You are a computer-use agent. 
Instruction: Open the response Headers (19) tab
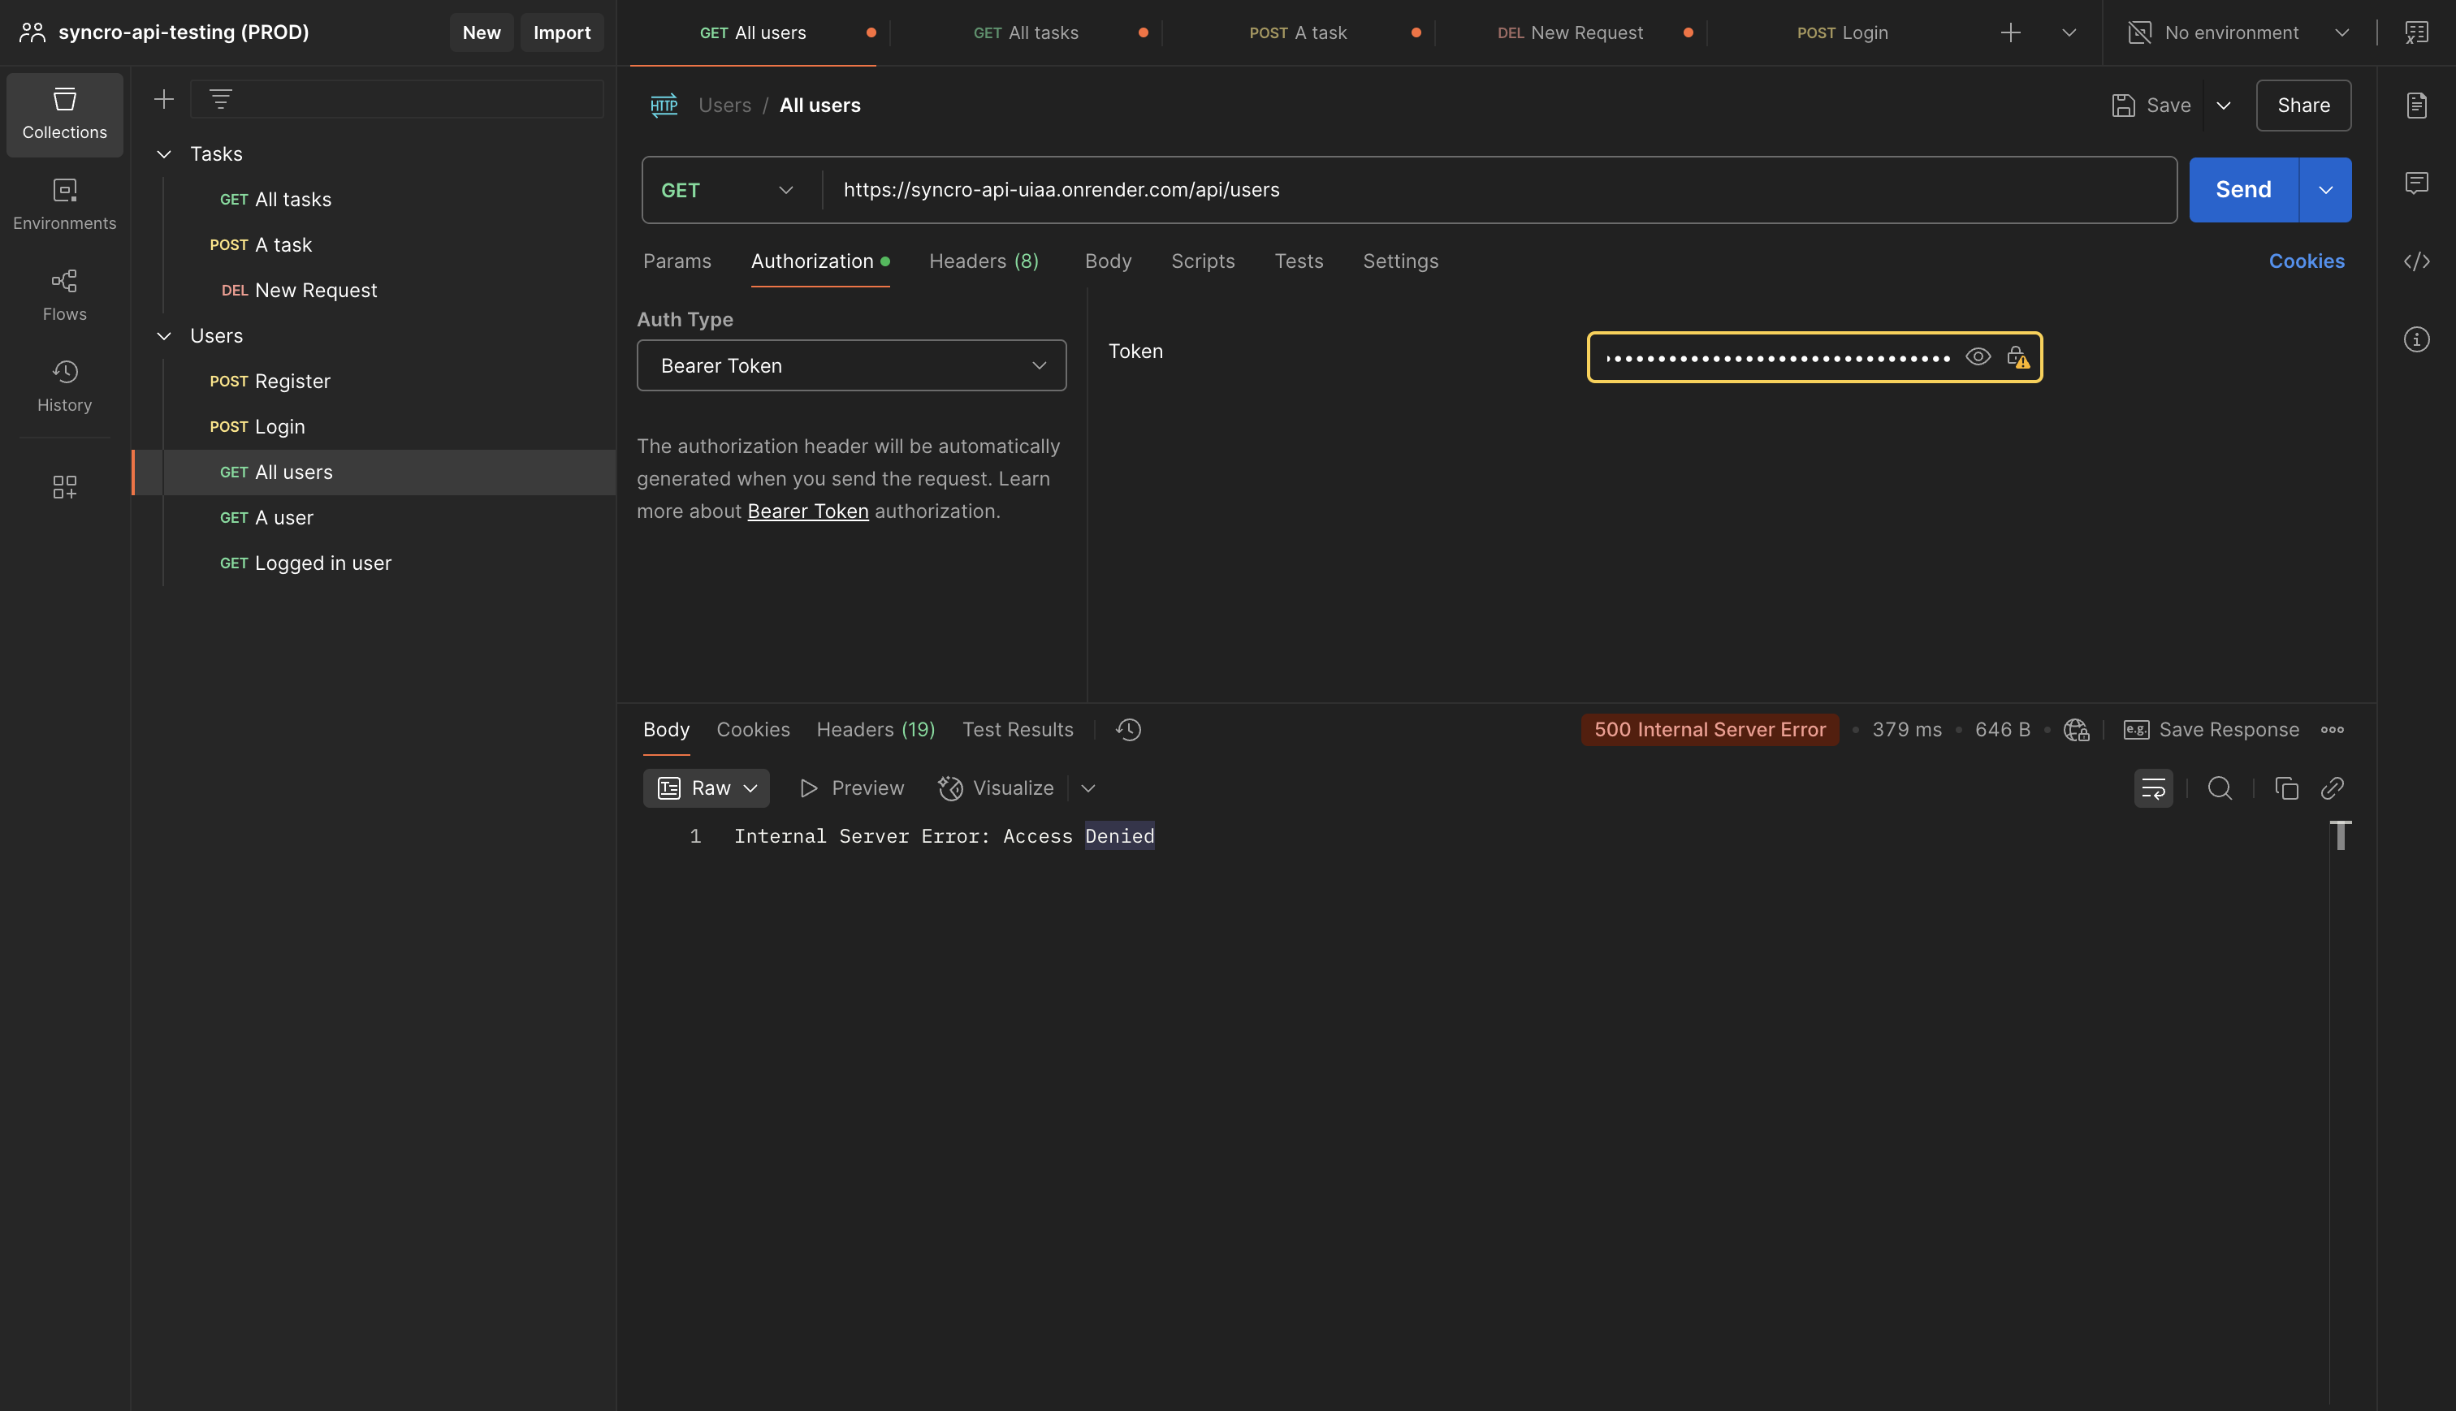point(876,730)
